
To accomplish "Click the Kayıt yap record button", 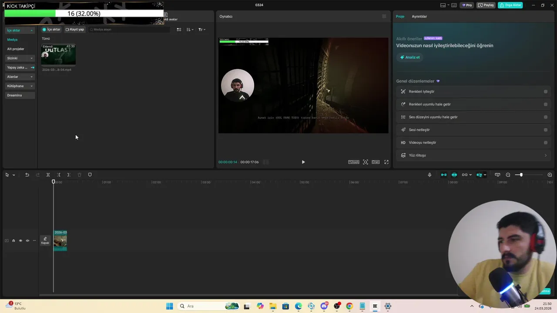I will [x=75, y=30].
